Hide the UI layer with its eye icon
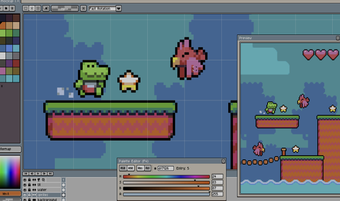 click(x=25, y=185)
